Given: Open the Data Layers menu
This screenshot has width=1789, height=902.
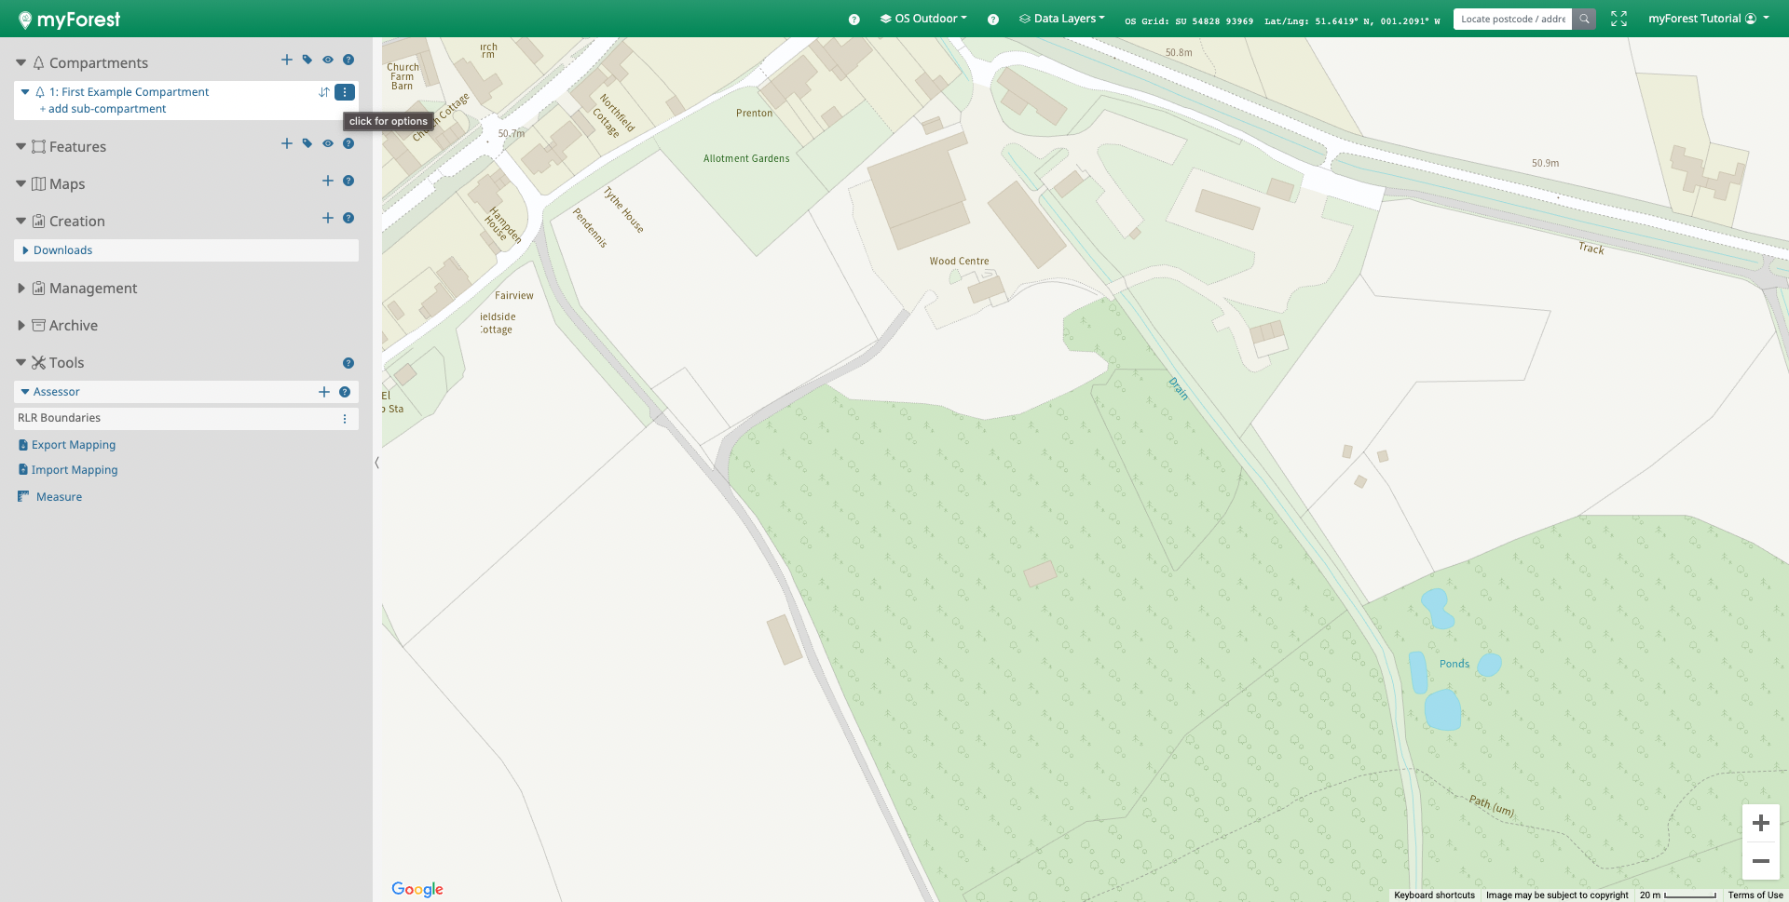Looking at the screenshot, I should click(x=1062, y=19).
